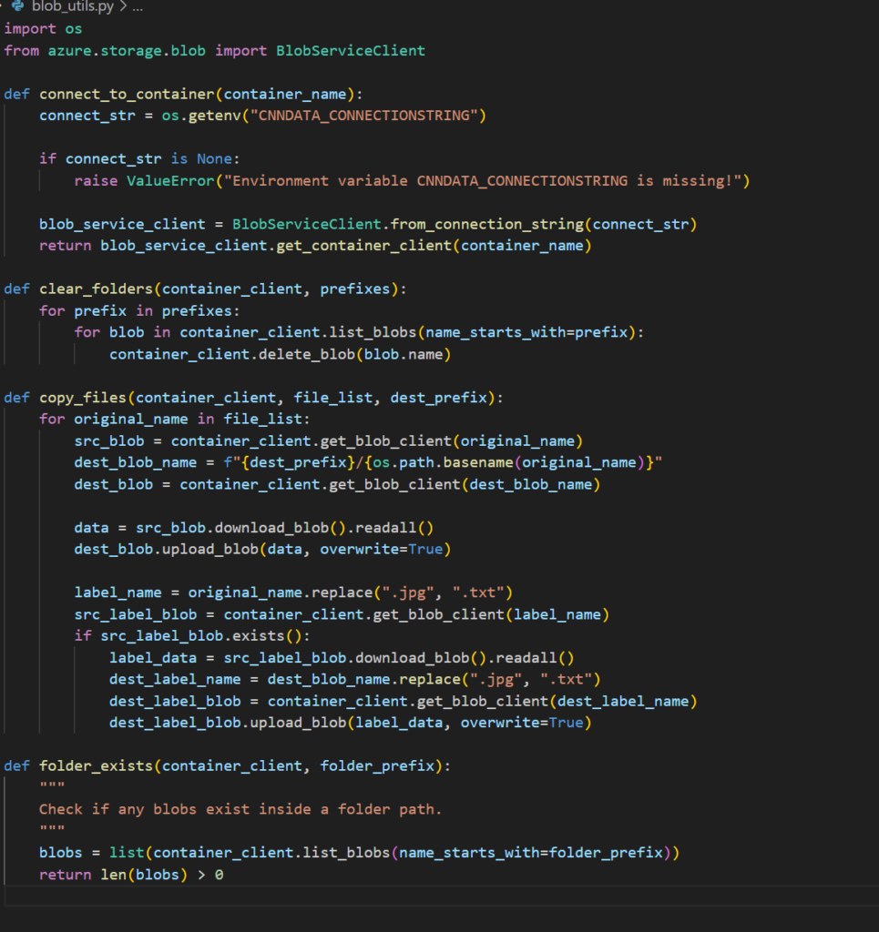Click 'len' in the final return statement

click(x=114, y=875)
